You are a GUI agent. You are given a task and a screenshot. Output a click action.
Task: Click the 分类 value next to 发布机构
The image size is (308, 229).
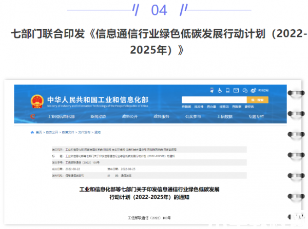click(x=126, y=176)
